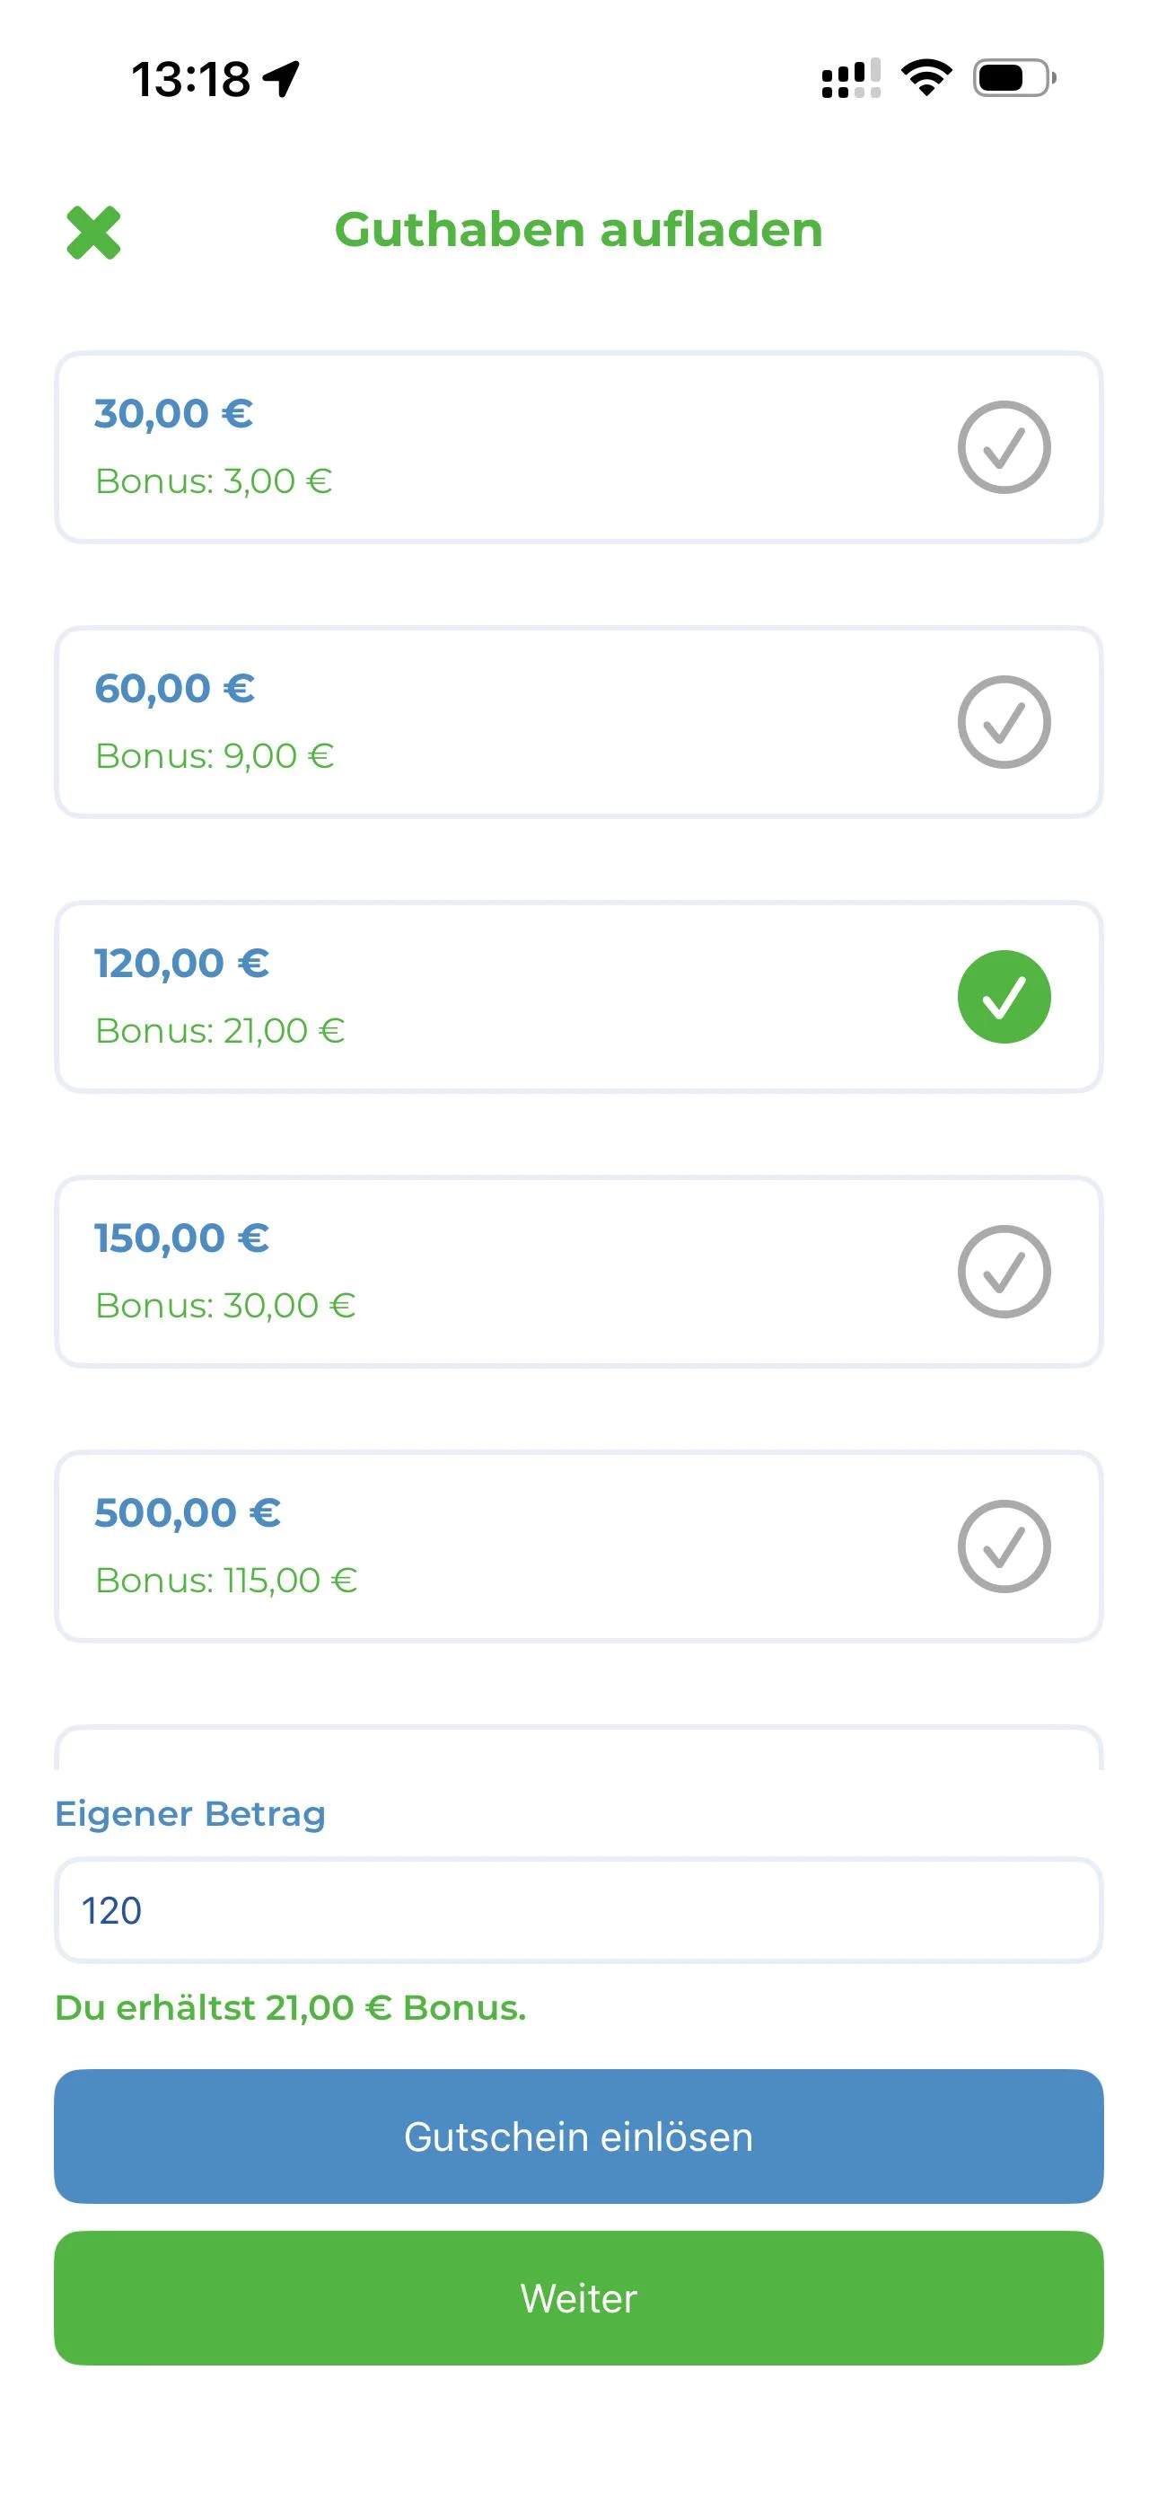
Task: Tap the Wi-Fi icon in status bar
Action: tap(926, 78)
